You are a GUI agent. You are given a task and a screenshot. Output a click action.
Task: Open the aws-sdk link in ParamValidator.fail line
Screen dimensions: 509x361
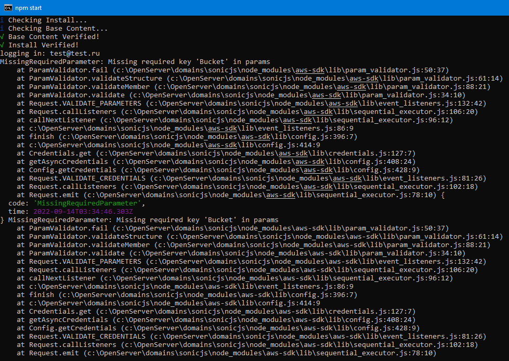[309, 70]
